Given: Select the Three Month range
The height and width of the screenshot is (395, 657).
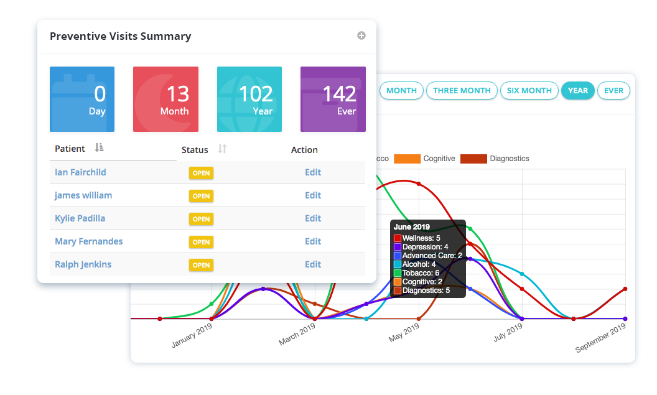Looking at the screenshot, I should (462, 91).
